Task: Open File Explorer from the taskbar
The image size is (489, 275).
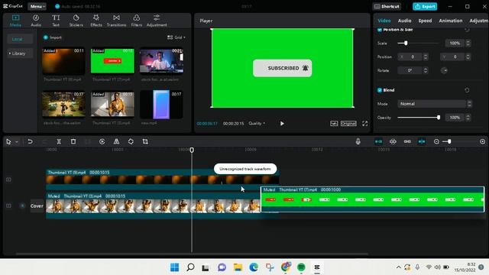Action: pos(238,267)
